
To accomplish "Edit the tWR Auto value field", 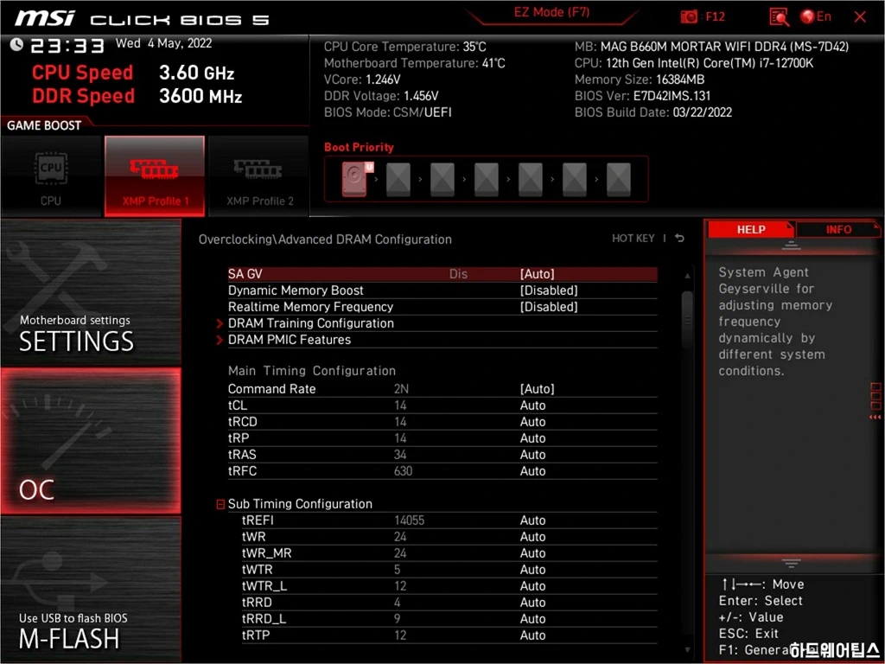I will point(532,536).
